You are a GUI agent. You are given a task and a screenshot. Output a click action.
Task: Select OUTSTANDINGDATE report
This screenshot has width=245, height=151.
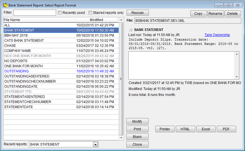pos(61,87)
